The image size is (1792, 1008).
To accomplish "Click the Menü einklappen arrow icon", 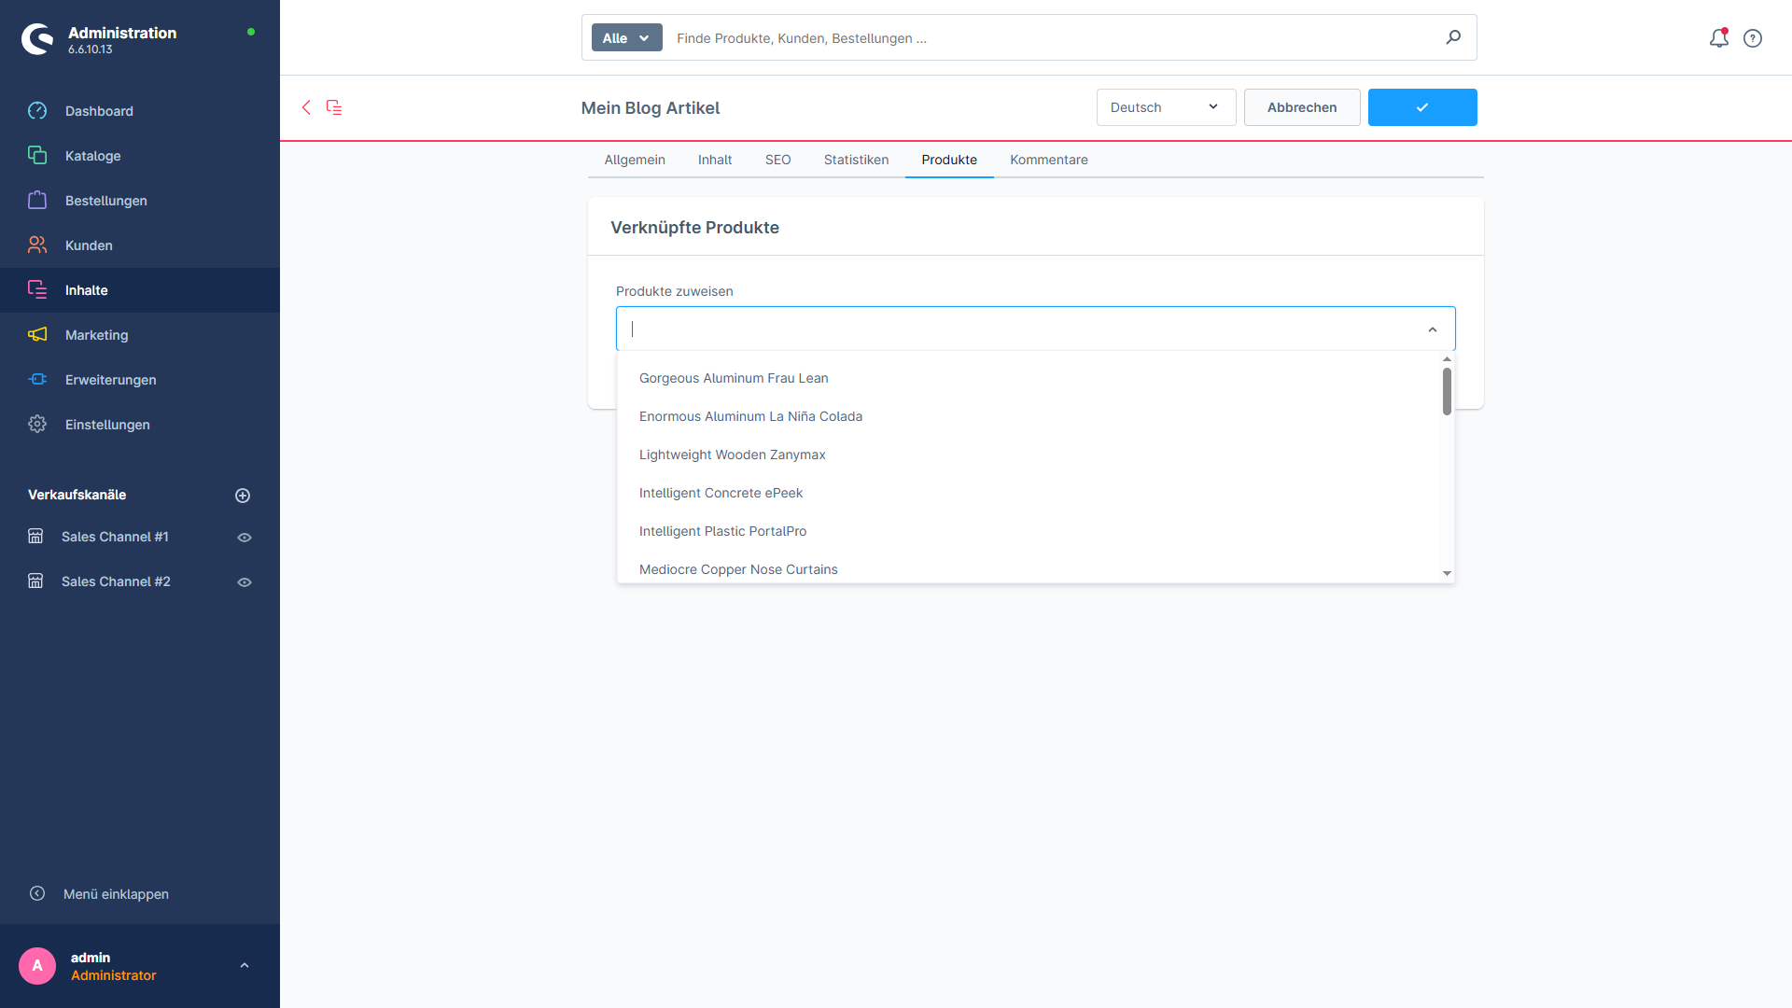I will coord(37,893).
